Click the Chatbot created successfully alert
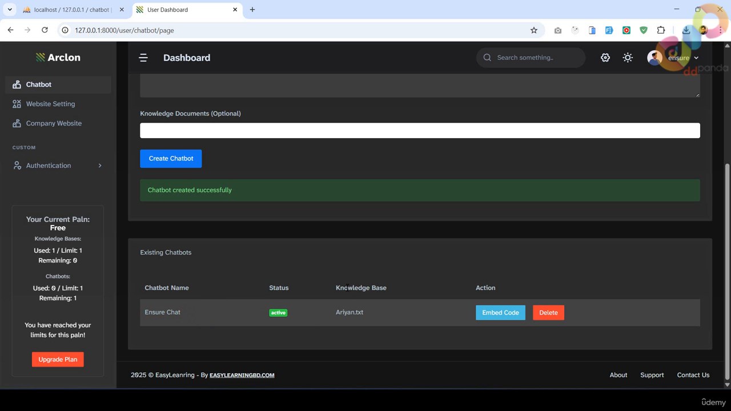731x411 pixels. point(420,190)
